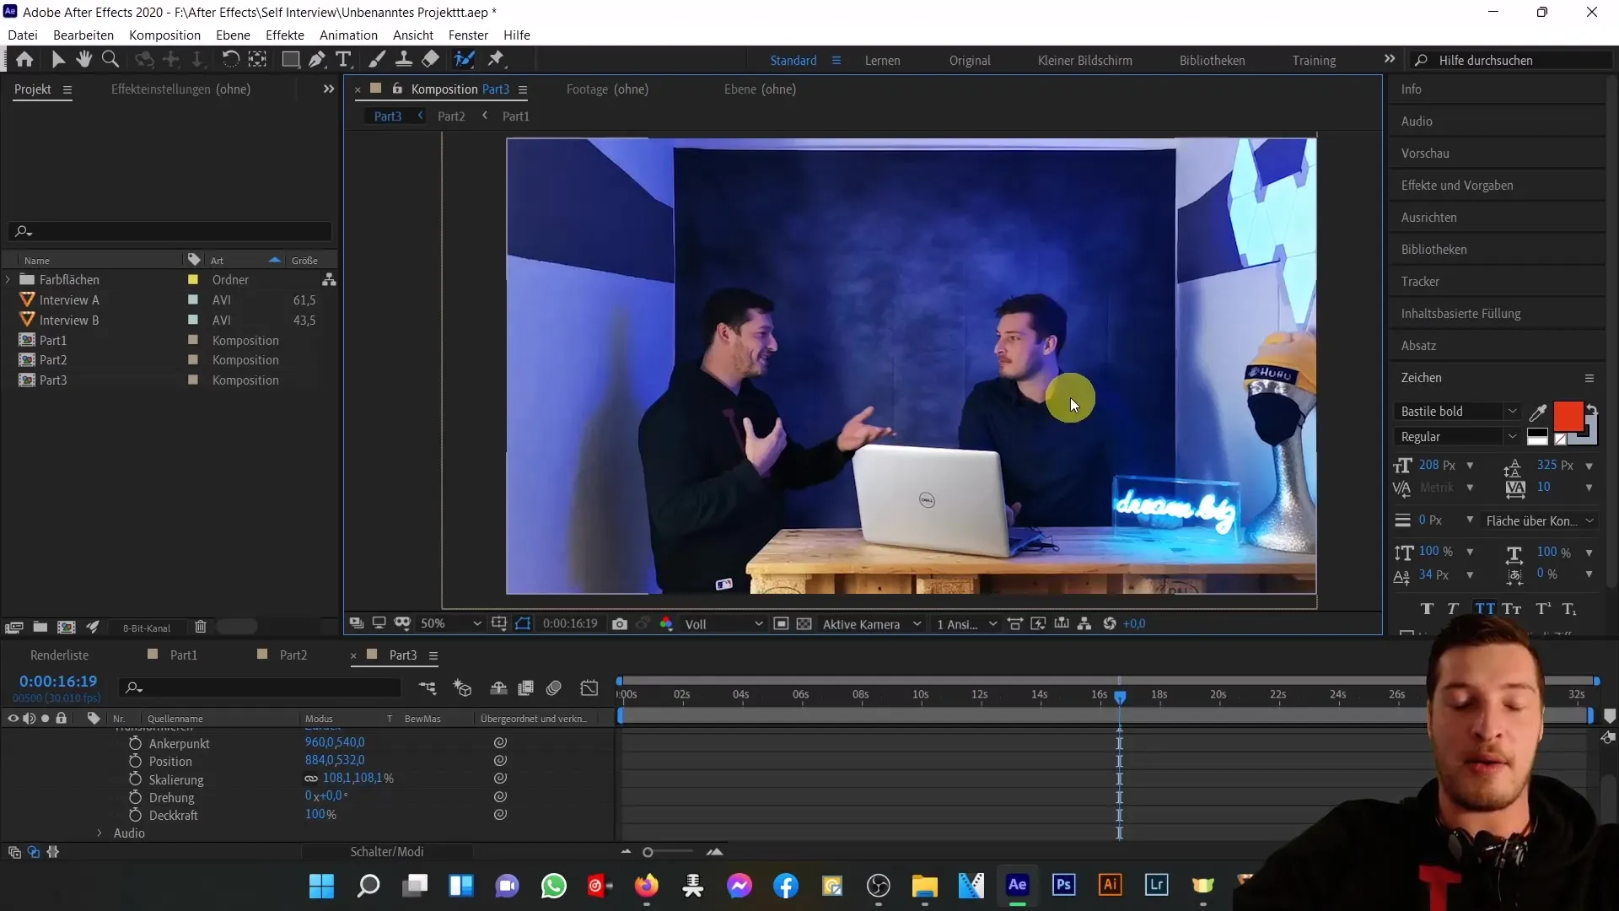
Task: Click the Schalter/Modi button
Action: (x=387, y=852)
